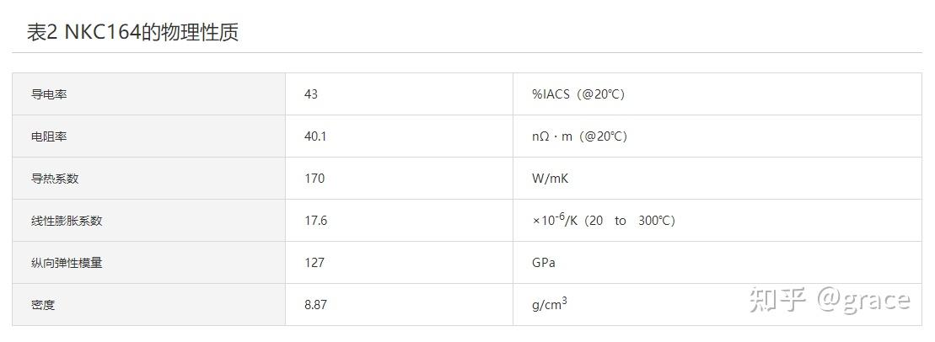Select the 电阻率 row label

tap(49, 136)
